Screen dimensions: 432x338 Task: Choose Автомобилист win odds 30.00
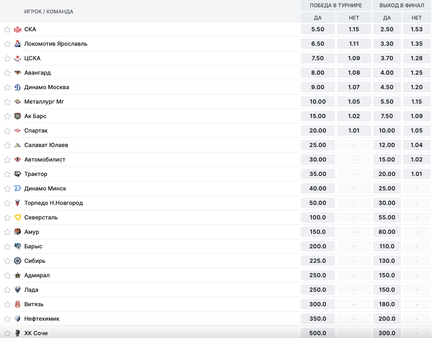click(x=318, y=159)
